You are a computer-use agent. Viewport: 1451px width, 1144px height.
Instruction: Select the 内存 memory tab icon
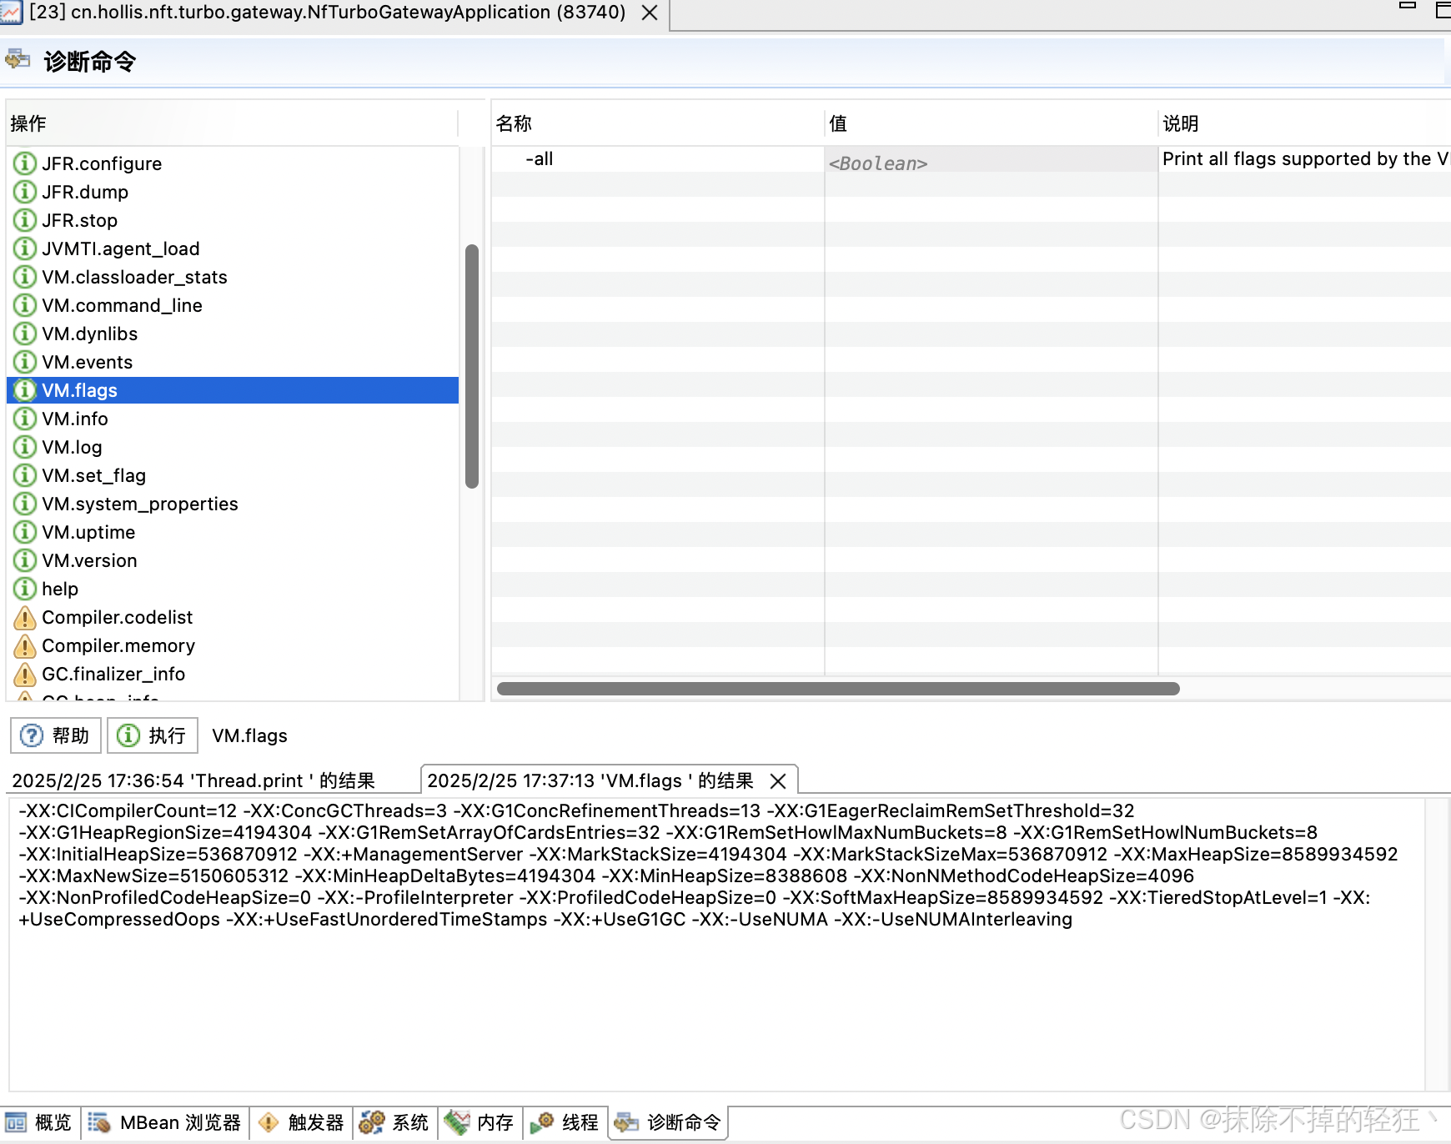pyautogui.click(x=459, y=1122)
